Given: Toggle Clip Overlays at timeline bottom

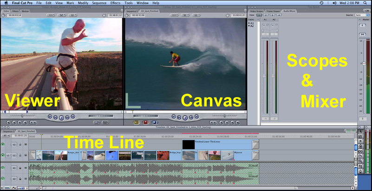Looking at the screenshot, I should click(14, 188).
